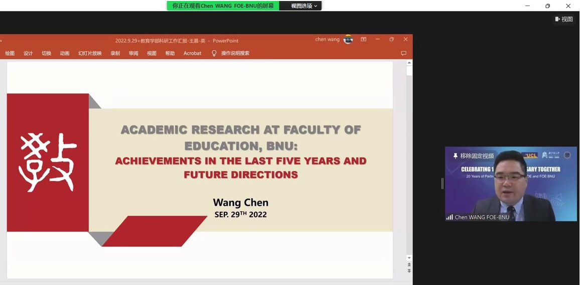Click the lightbulb icon beside 操作说明搜索
The height and width of the screenshot is (285, 580).
pyautogui.click(x=214, y=53)
